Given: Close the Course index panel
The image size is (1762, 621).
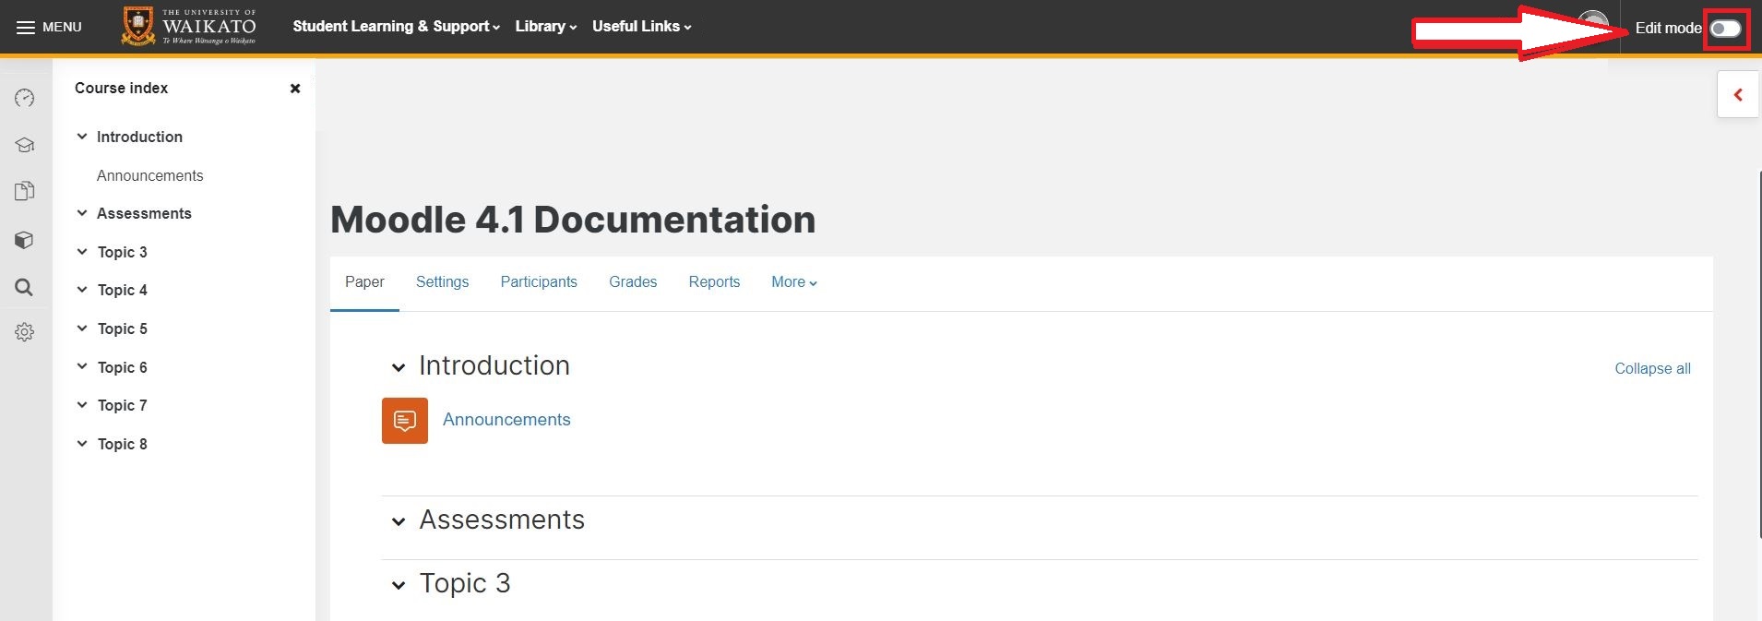Looking at the screenshot, I should (x=295, y=89).
